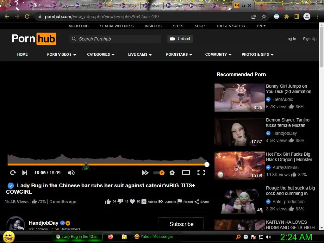324x243 pixels.
Task: Open HentAudio uploader link in sidebar
Action: pos(283,99)
